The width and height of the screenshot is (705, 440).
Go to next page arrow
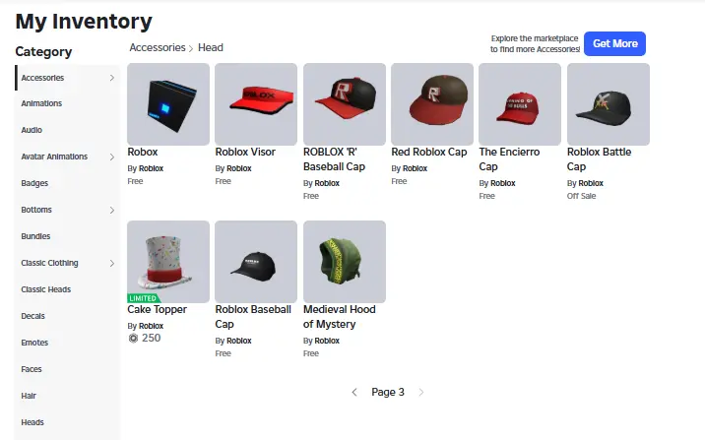421,393
